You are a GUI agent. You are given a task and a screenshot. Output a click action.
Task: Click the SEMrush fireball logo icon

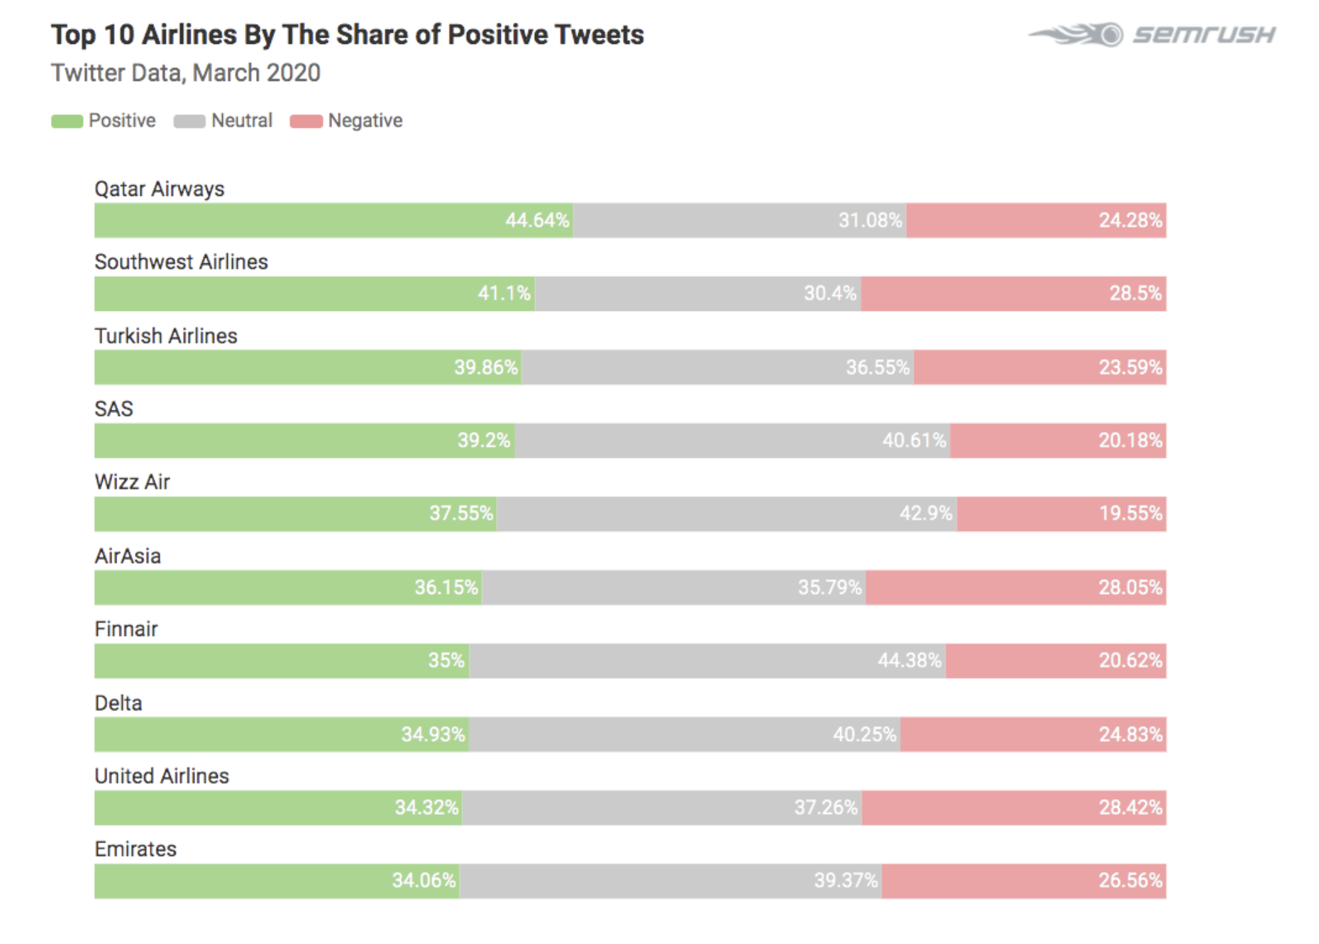(1076, 34)
